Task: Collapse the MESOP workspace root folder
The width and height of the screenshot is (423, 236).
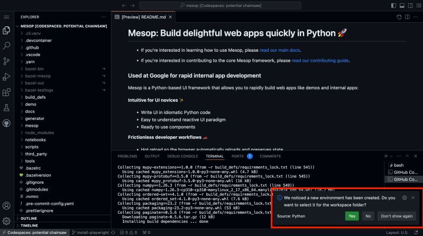Action: pos(62,26)
